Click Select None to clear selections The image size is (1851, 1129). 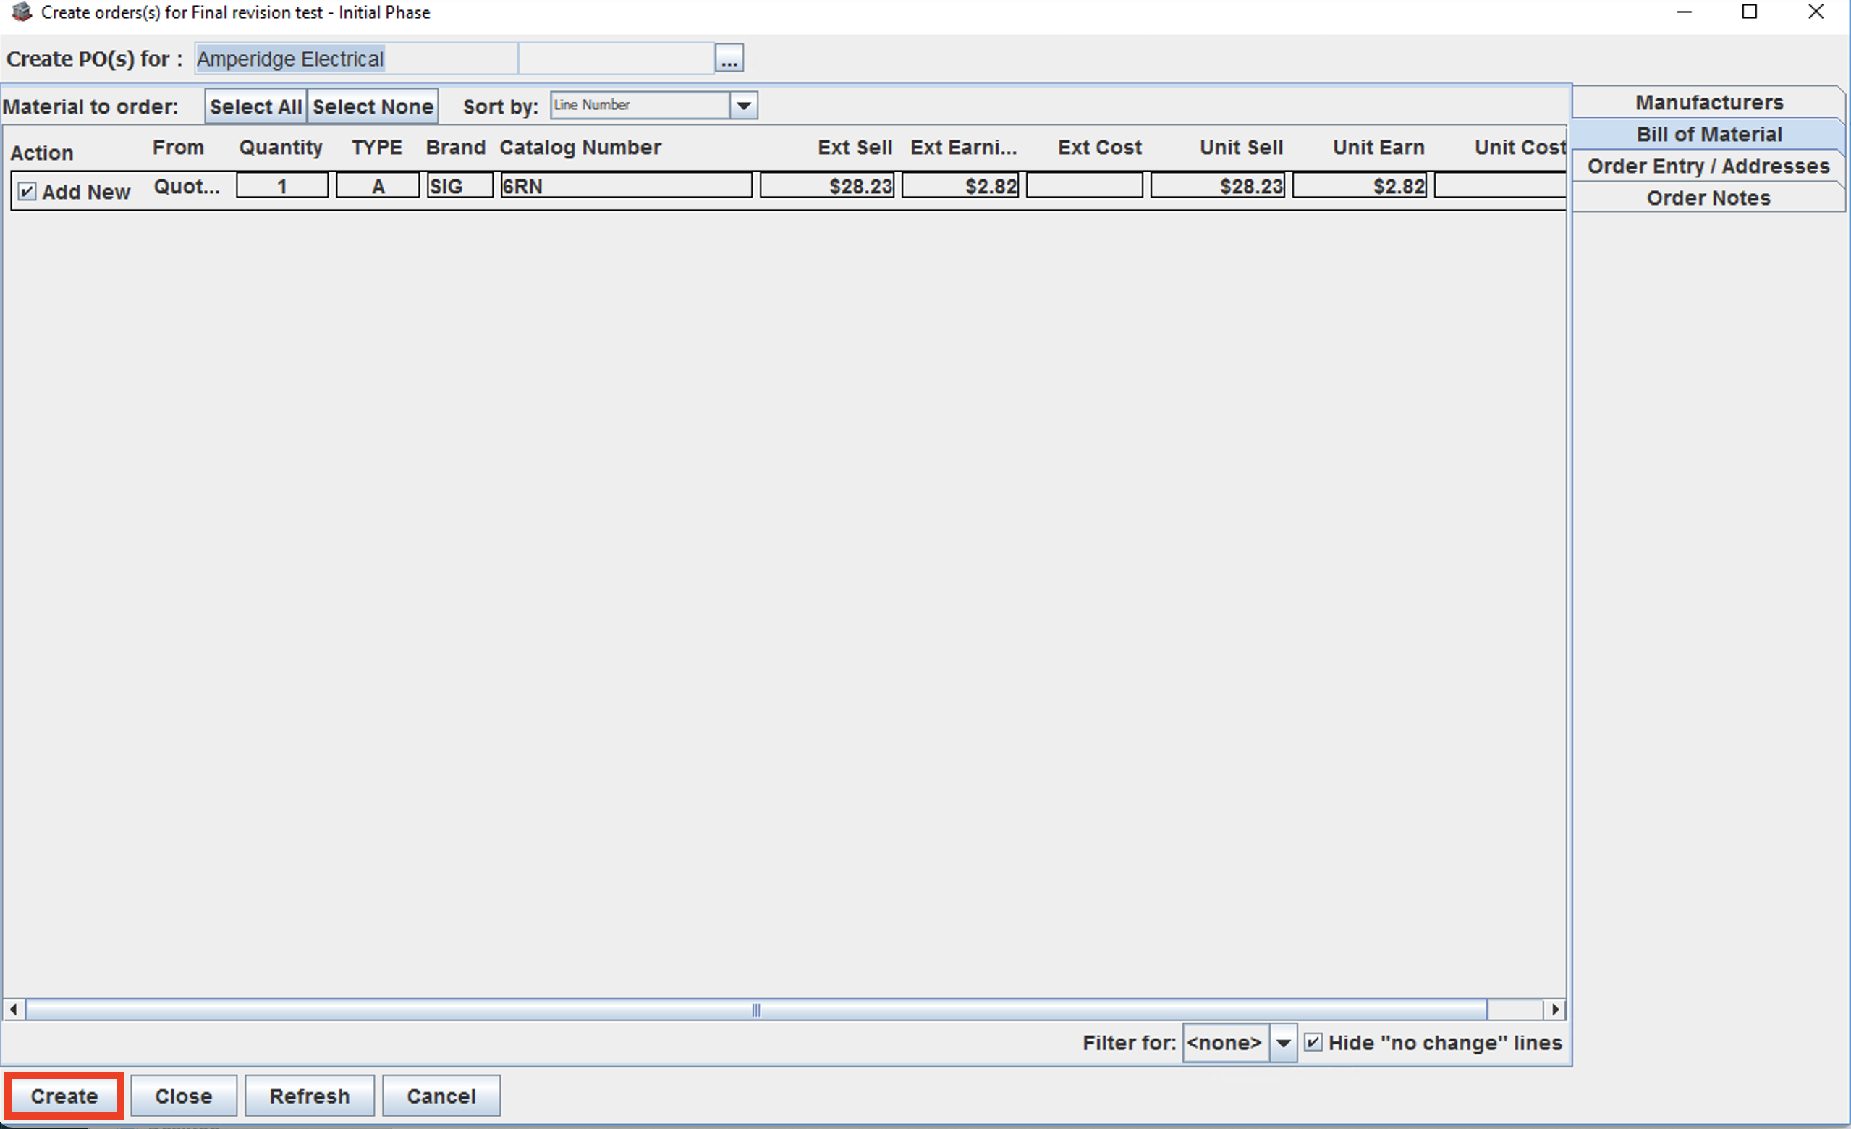click(373, 106)
